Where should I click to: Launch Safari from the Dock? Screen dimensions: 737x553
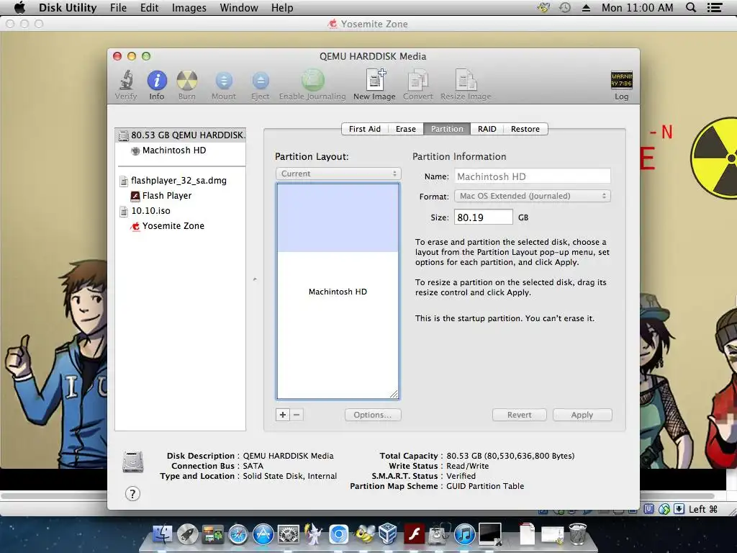pyautogui.click(x=238, y=534)
